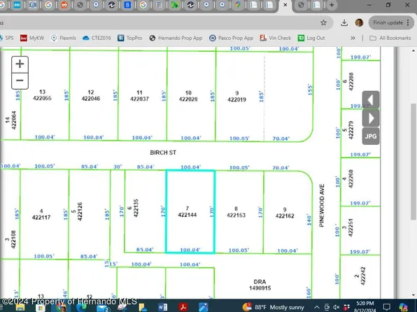Open Hernando Prop App bookmark
This screenshot has width=417, height=312.
tap(176, 38)
